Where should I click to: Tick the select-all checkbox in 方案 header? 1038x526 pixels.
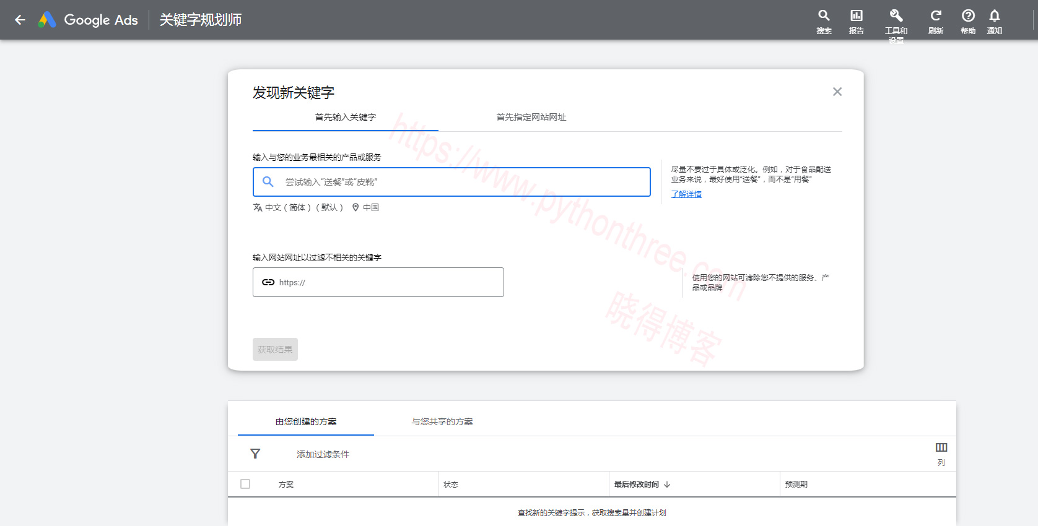245,484
